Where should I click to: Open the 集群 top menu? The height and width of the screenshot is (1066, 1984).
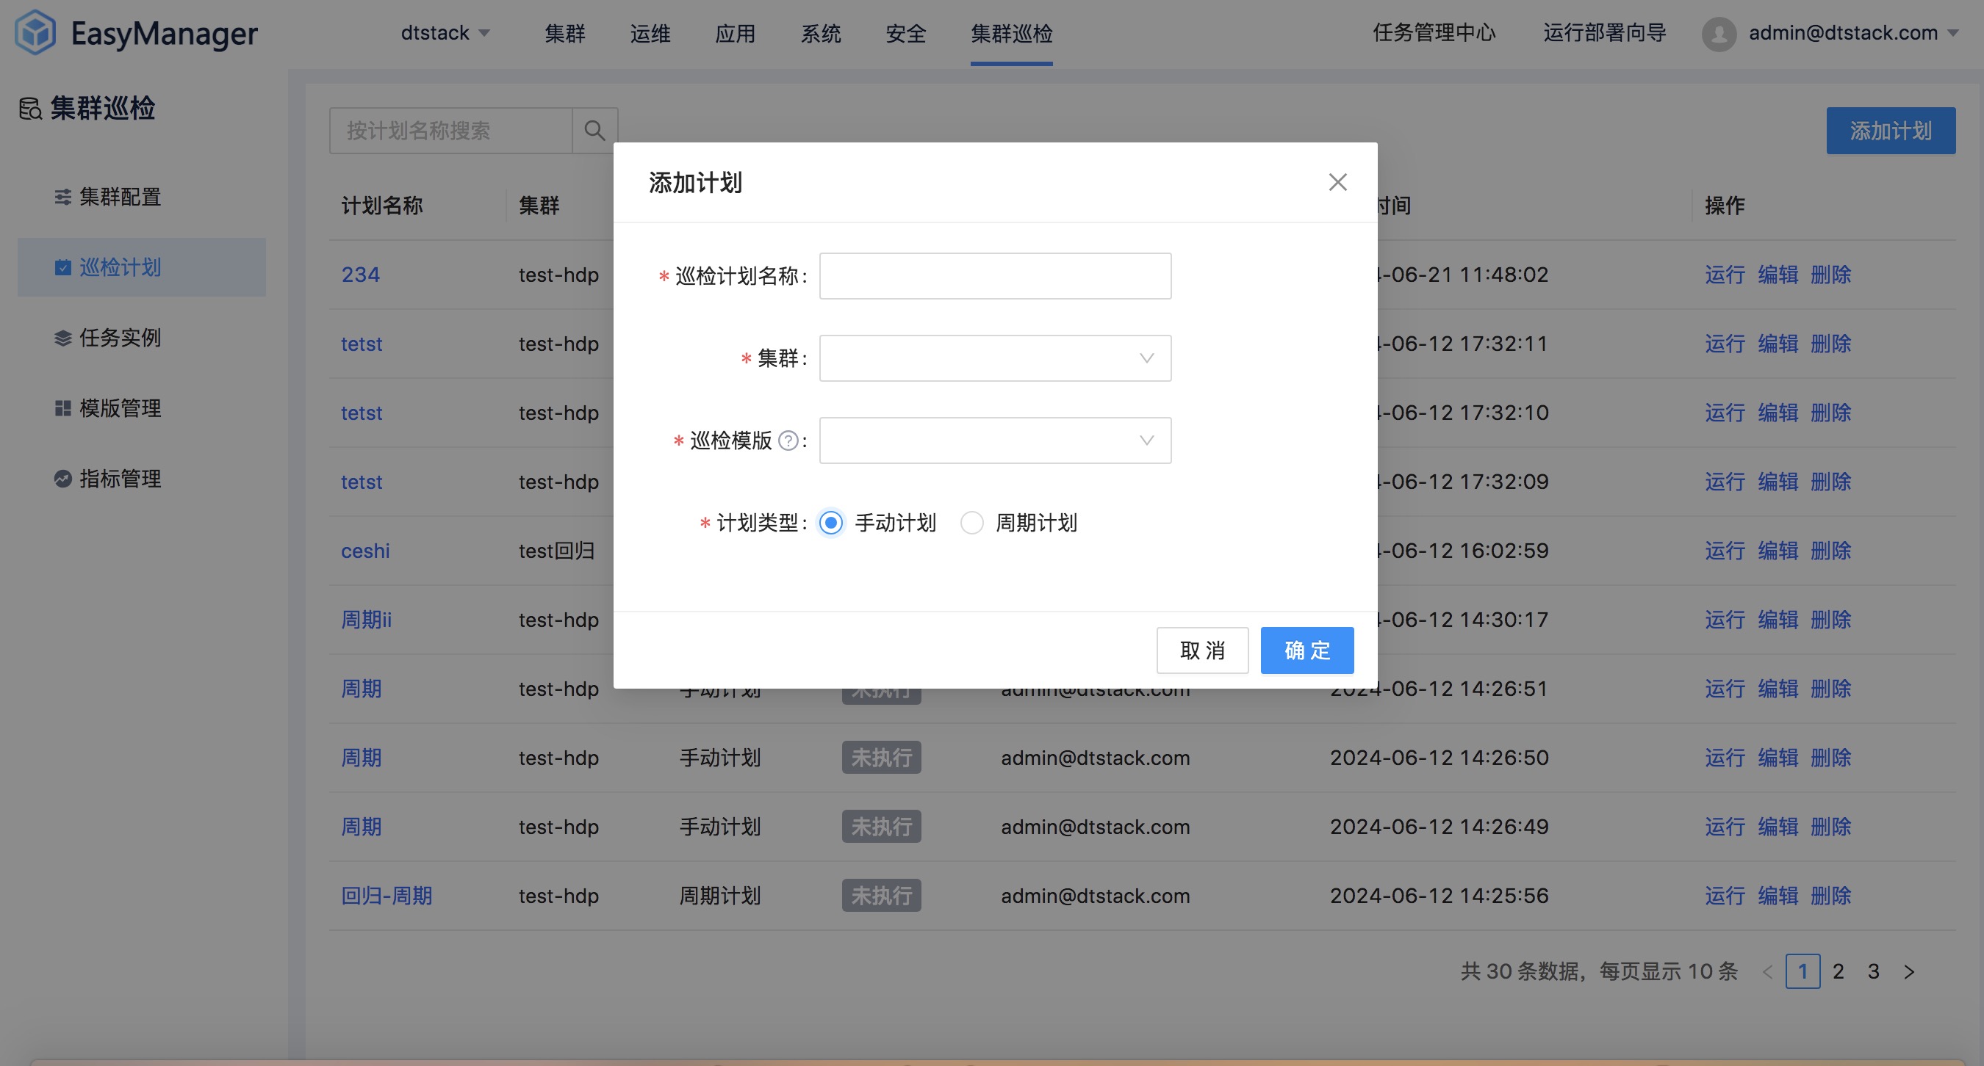(x=565, y=33)
